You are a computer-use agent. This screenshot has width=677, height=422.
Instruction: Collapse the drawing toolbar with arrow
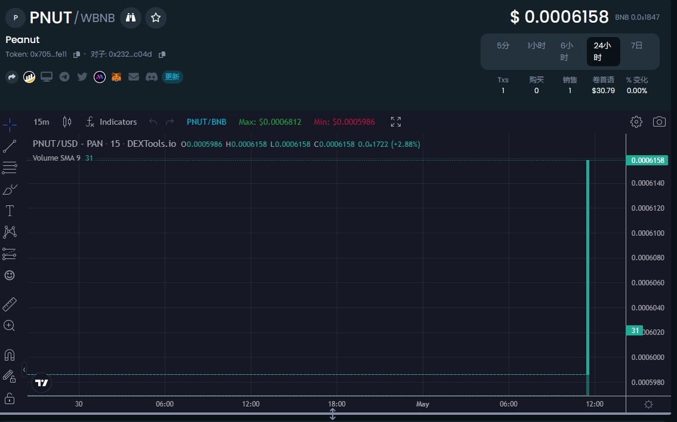point(24,370)
